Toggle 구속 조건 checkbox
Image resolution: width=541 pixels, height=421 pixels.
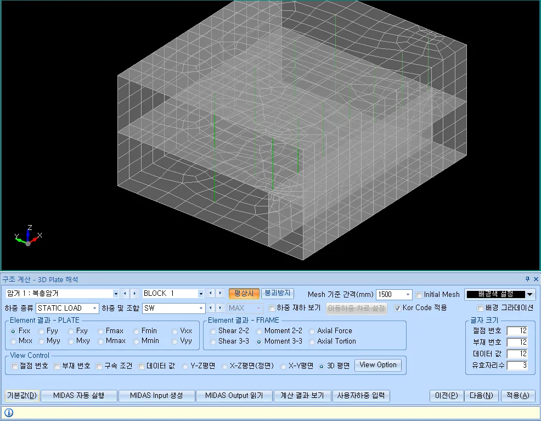point(99,366)
